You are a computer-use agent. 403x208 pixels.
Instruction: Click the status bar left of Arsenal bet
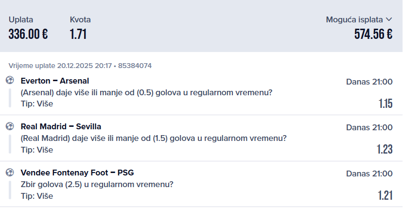coord(10,98)
